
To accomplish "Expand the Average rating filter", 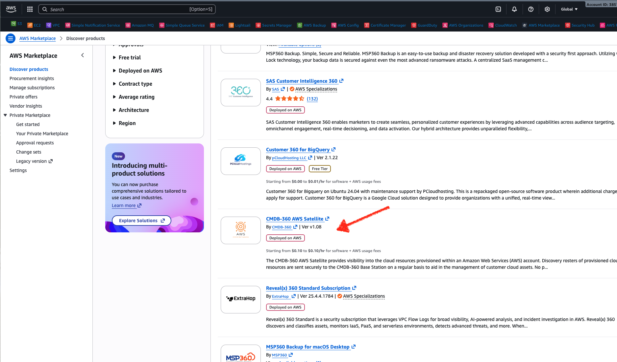I will (134, 97).
